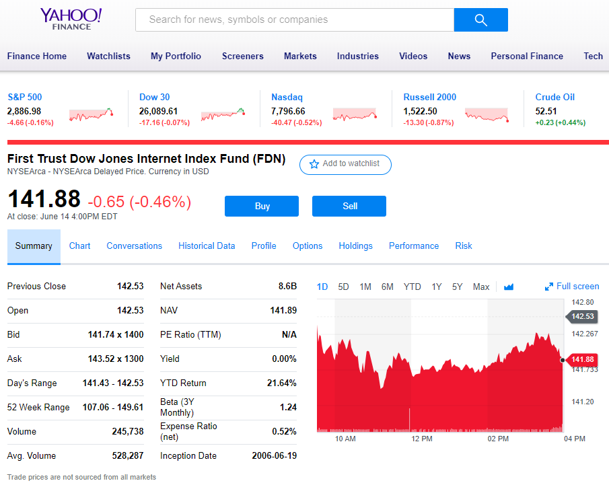
Task: Open the Dow 30 sparkline chart
Action: coord(223,114)
